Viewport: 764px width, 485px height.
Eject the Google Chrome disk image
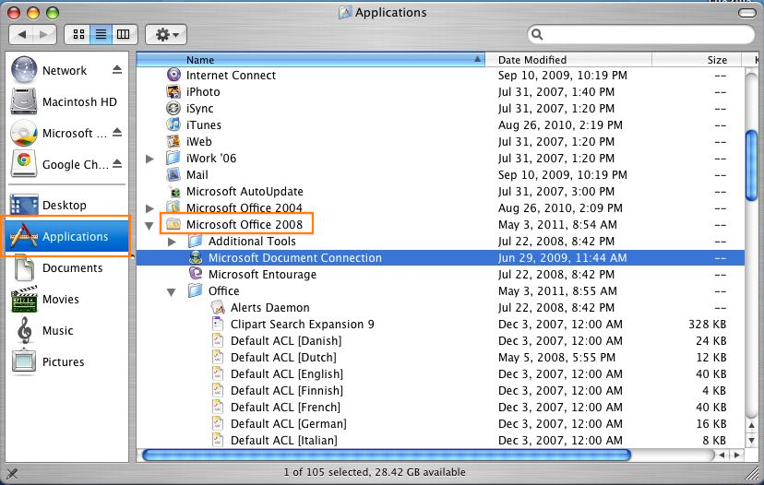point(117,163)
